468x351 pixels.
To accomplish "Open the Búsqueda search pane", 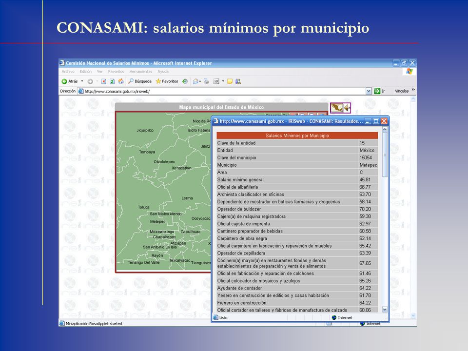I will (x=140, y=81).
